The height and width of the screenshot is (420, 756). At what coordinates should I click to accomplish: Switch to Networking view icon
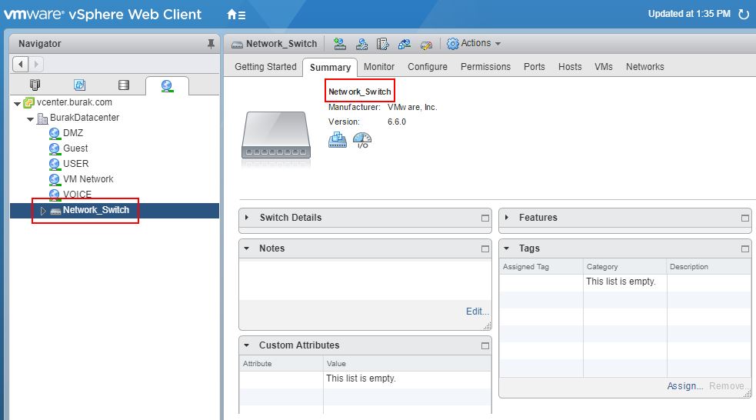point(167,86)
